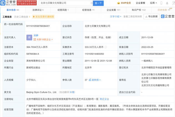Screen dimensions: 175x117
Task: Open legal representative 梁静 link
Action: 36,35
